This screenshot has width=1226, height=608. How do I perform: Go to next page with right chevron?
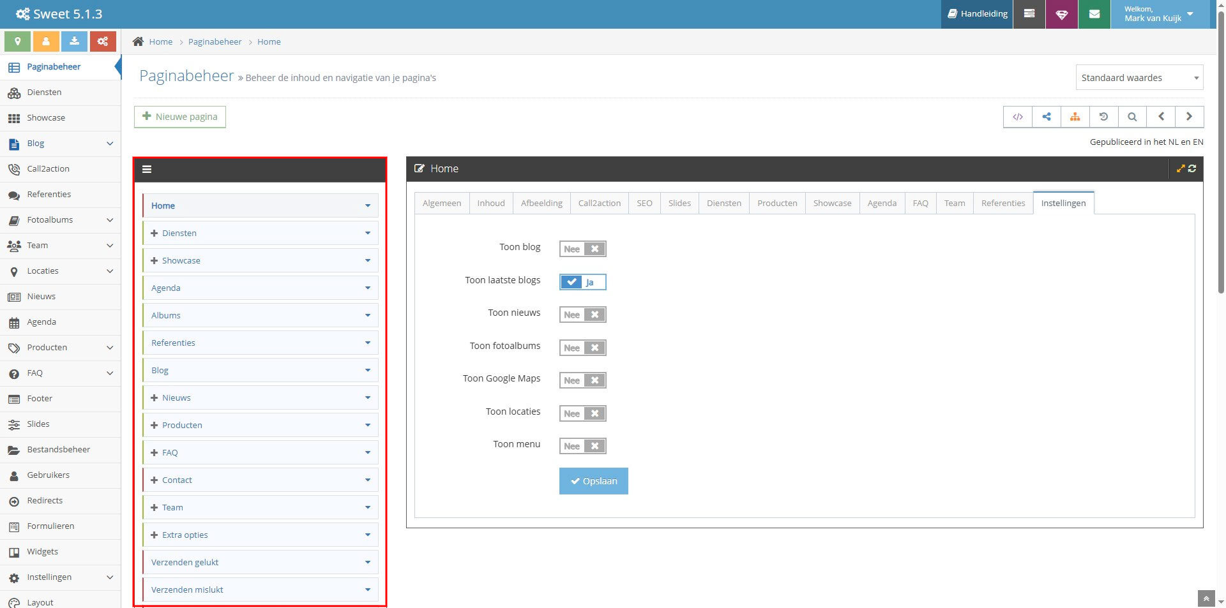[x=1189, y=117]
